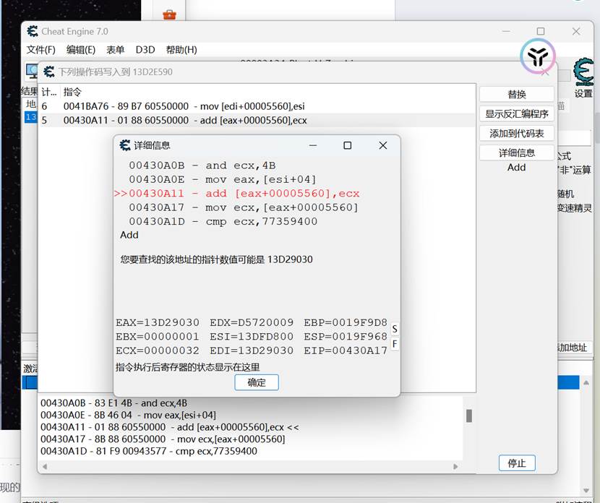
Task: Click the ESP=0019F968 register value
Action: point(345,337)
